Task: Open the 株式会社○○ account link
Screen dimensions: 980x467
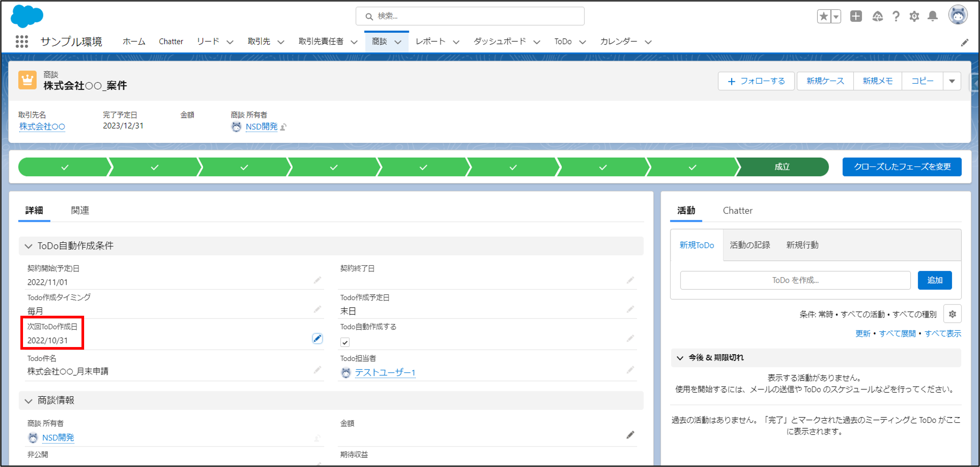Action: pos(42,126)
